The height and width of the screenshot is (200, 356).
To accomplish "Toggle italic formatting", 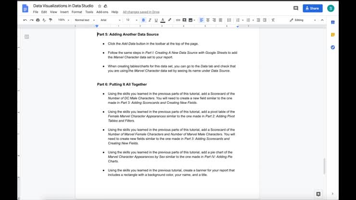I will click(150, 20).
